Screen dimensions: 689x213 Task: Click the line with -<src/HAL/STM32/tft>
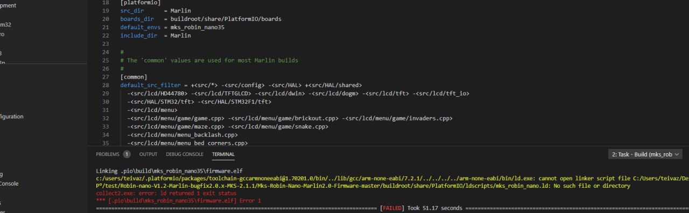[199, 102]
